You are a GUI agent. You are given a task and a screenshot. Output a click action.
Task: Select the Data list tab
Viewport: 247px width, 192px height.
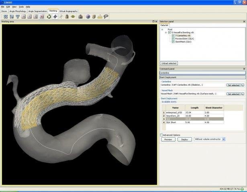point(164,25)
